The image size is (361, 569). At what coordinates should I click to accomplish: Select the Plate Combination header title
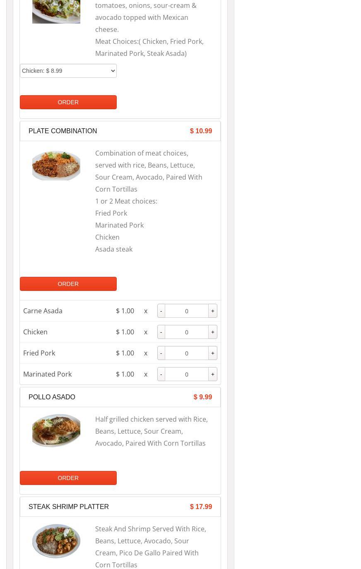click(63, 131)
